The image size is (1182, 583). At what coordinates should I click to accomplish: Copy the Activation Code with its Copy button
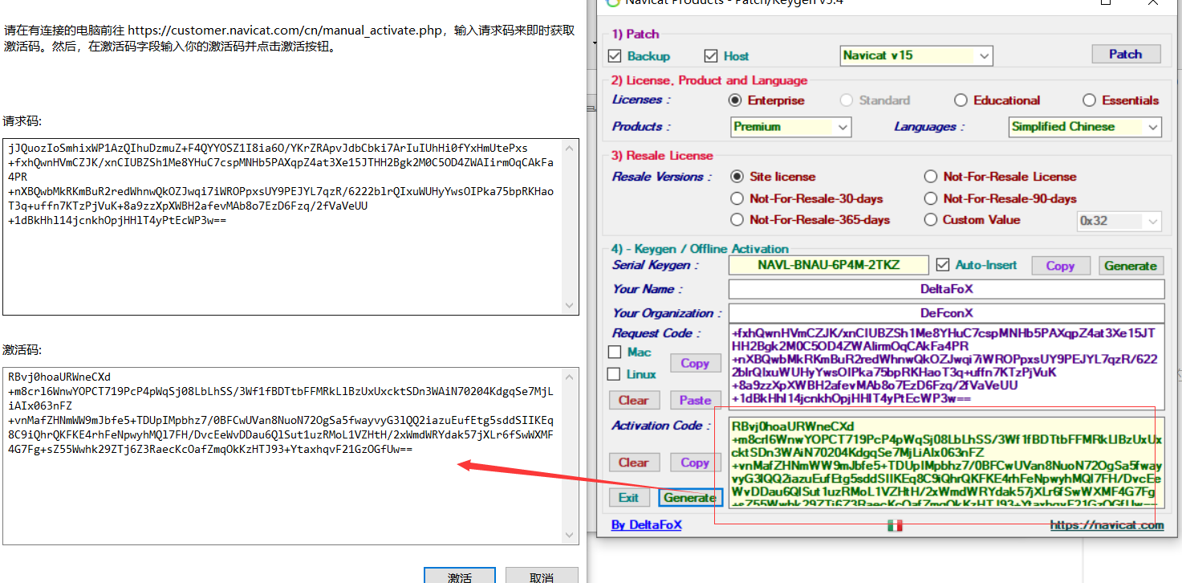click(x=695, y=463)
